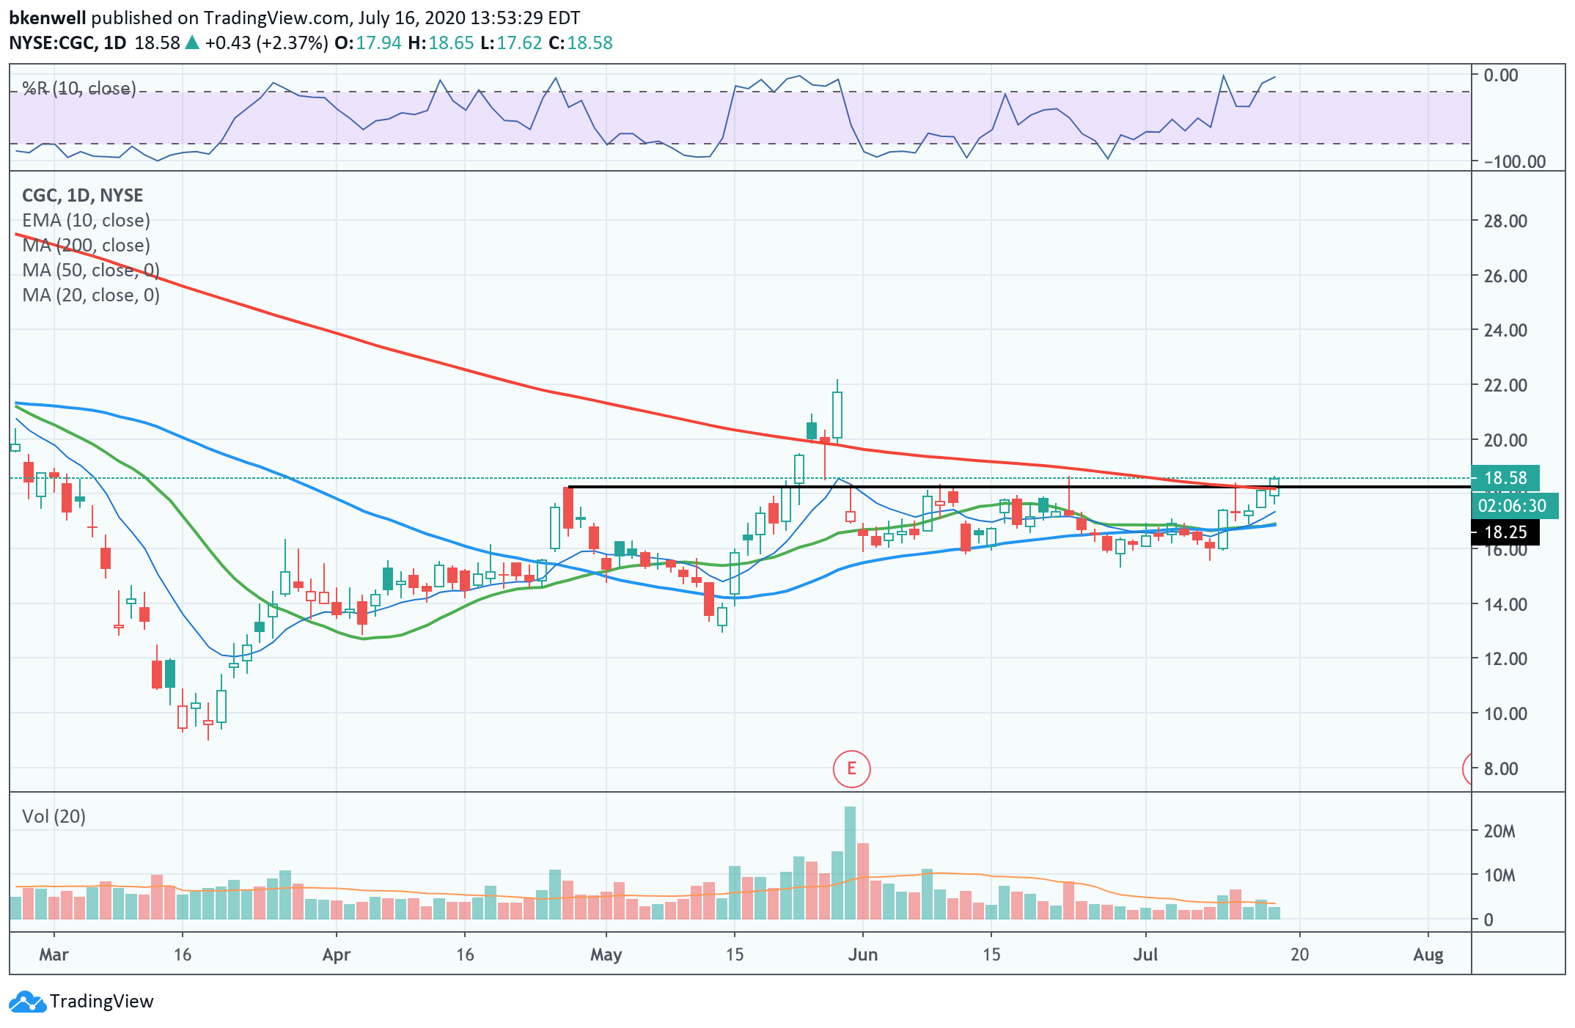The image size is (1575, 1028).
Task: Click the earnings E marker icon
Action: pyautogui.click(x=851, y=768)
